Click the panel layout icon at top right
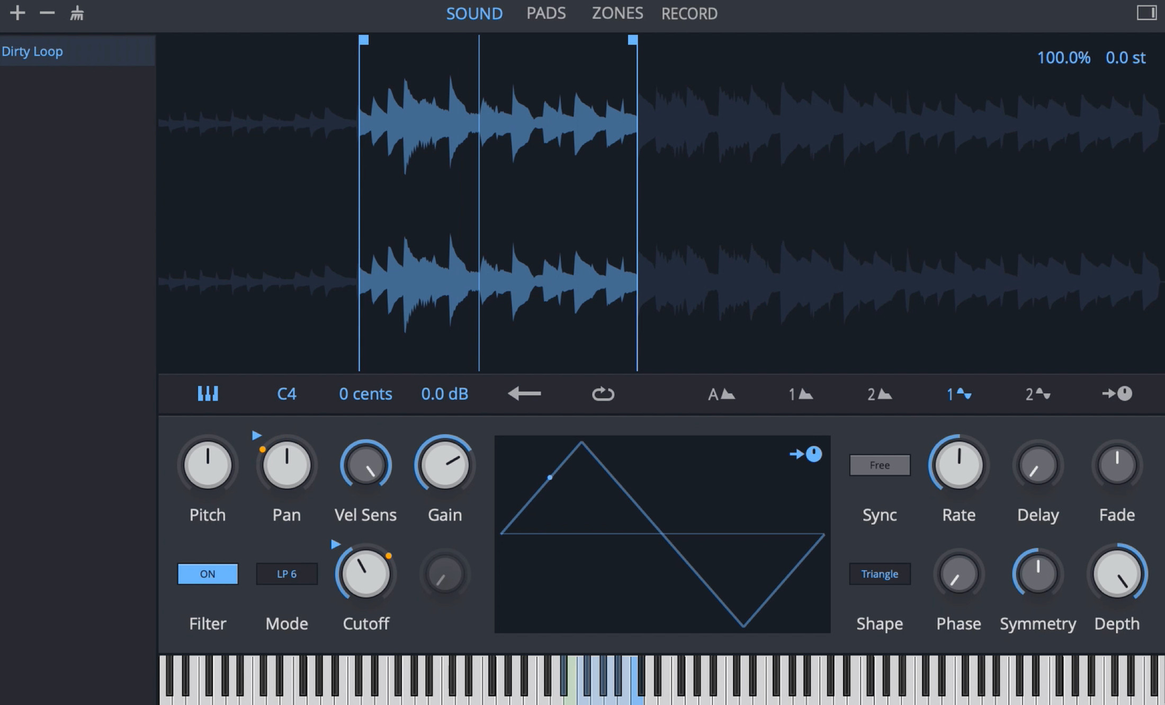This screenshot has height=705, width=1165. point(1146,13)
